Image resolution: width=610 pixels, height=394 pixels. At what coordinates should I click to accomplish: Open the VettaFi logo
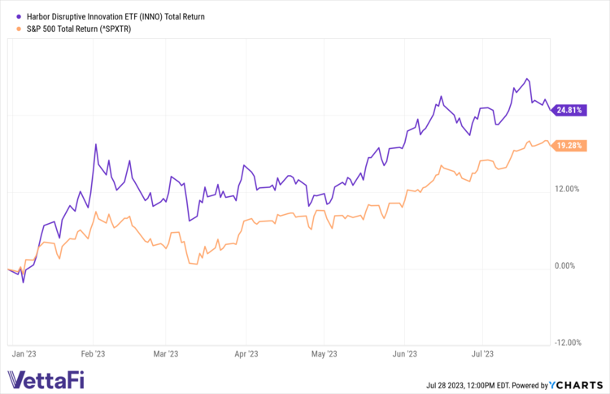click(x=46, y=379)
